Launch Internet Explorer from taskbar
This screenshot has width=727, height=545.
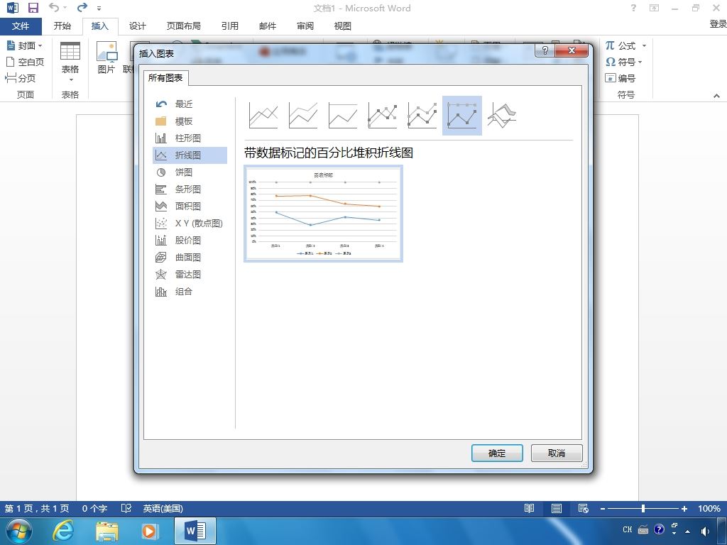(x=62, y=531)
